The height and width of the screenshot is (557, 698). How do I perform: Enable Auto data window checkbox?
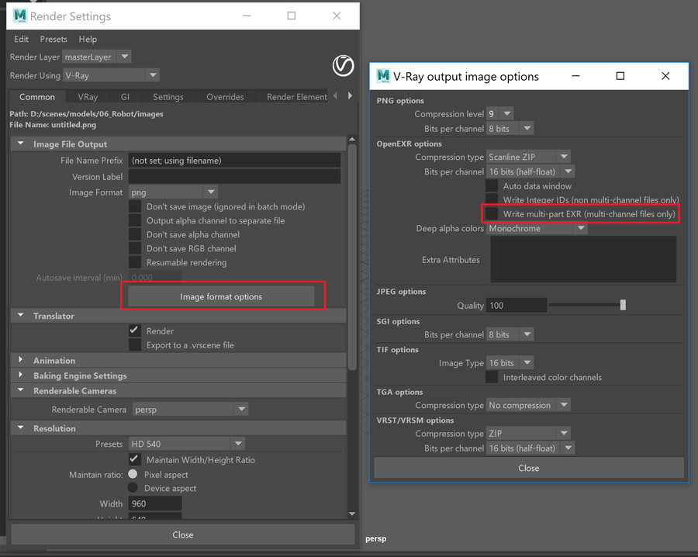492,186
